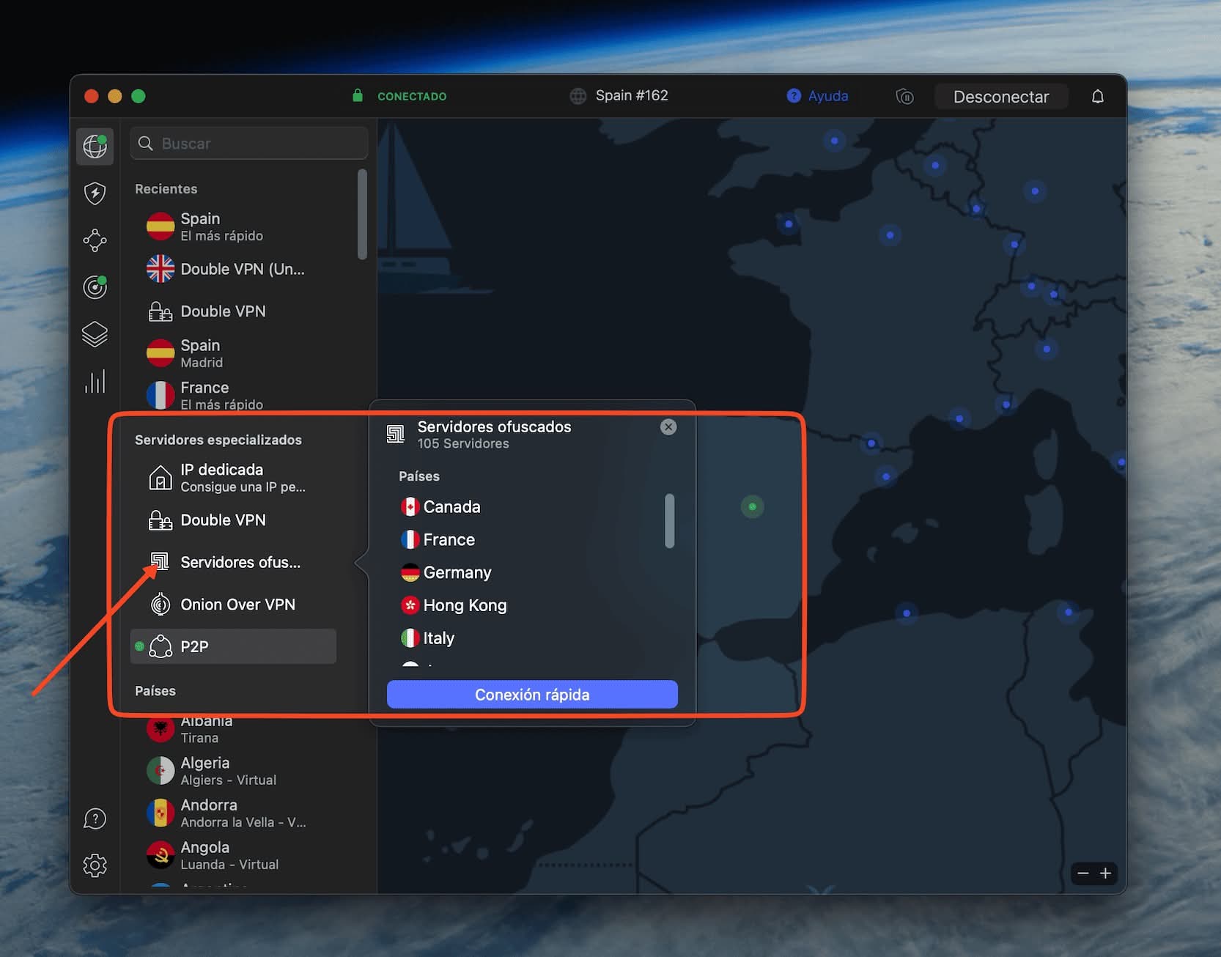Click the Germany flag in popup
Viewport: 1221px width, 957px height.
click(410, 572)
